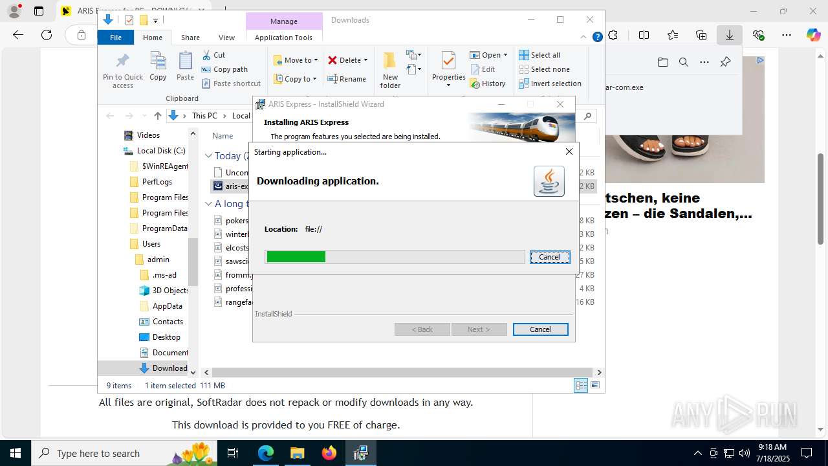This screenshot has width=828, height=466.
Task: Open Explorer Help question mark icon
Action: point(598,37)
